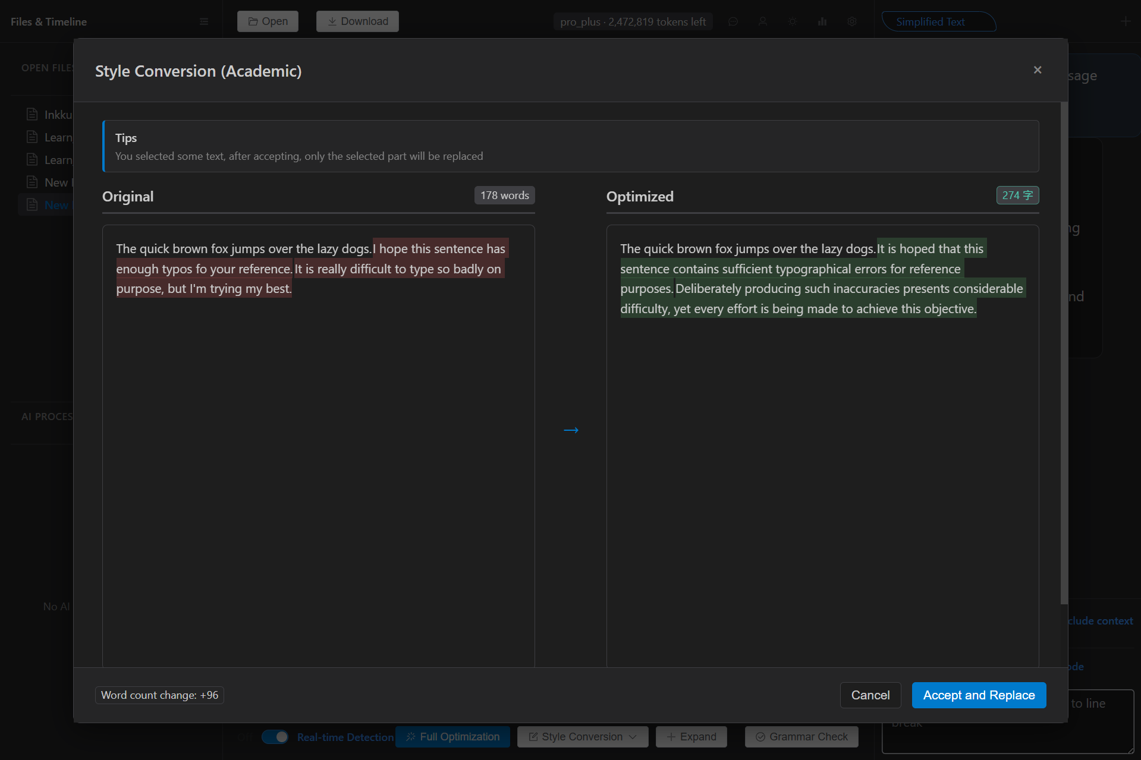Viewport: 1141px width, 760px height.
Task: Click the plus icon at top right
Action: pos(1126,21)
